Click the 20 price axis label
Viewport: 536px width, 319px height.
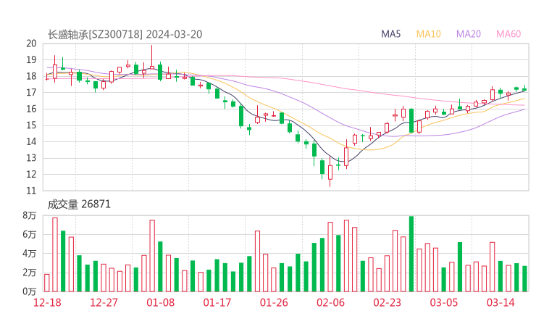[x=31, y=43]
